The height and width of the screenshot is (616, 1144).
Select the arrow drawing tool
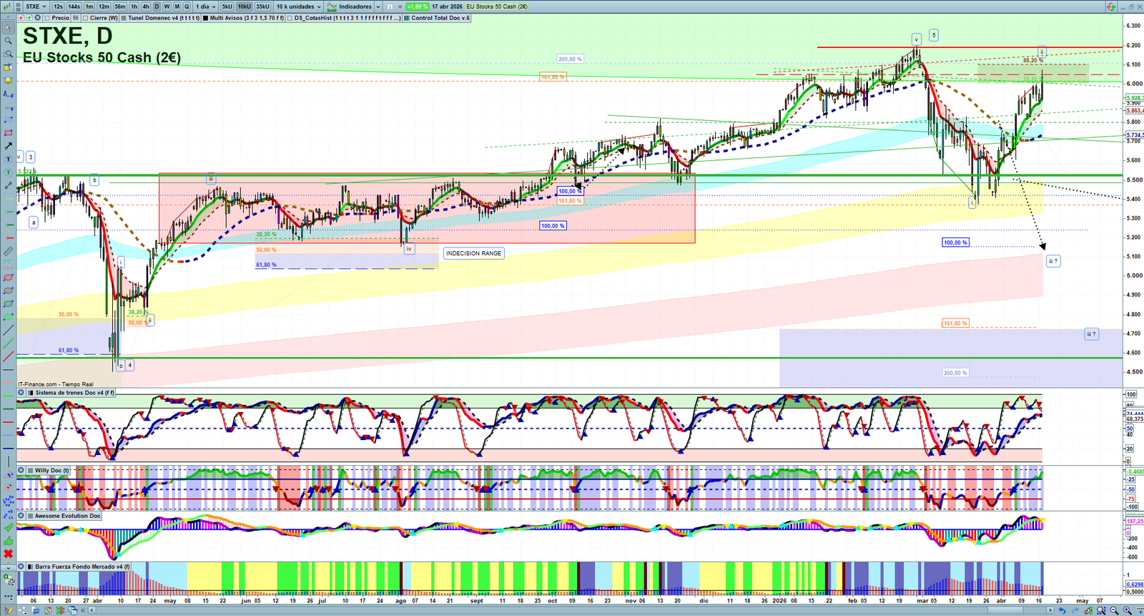(9, 146)
